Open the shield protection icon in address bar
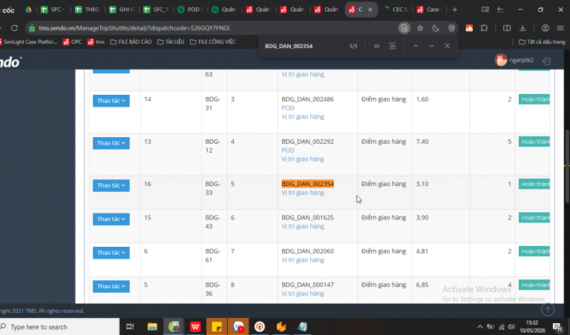Image resolution: width=570 pixels, height=335 pixels. (451, 28)
